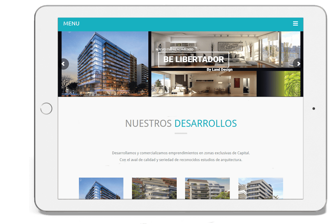This screenshot has height=224, width=331.
Task: Open first development thumbnail with blue tower
Action: (101, 188)
